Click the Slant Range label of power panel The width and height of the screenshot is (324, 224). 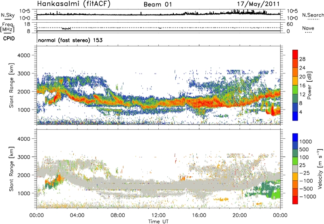11,86
